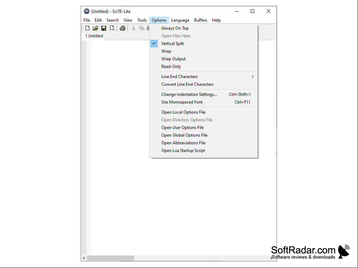
Task: Expand Line End Characters submenu
Action: coord(204,77)
